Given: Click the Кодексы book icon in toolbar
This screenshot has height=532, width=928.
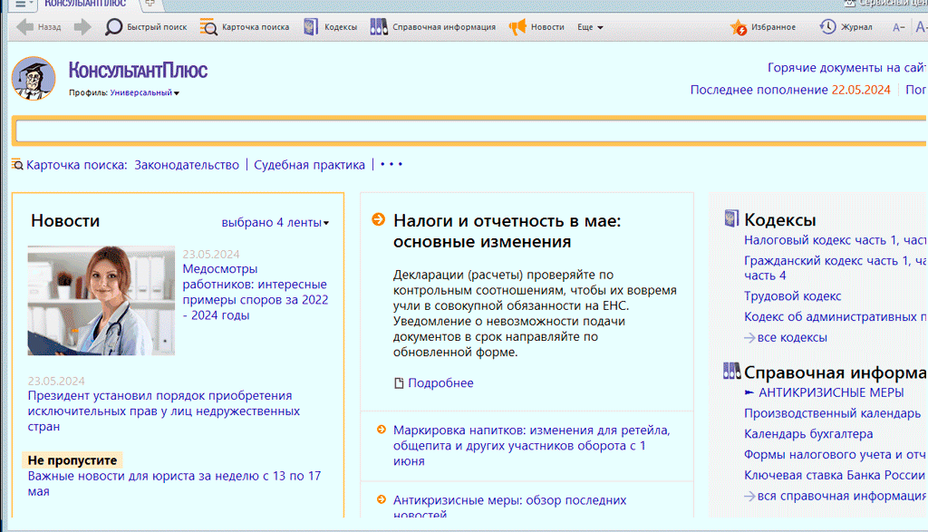Looking at the screenshot, I should click(311, 27).
